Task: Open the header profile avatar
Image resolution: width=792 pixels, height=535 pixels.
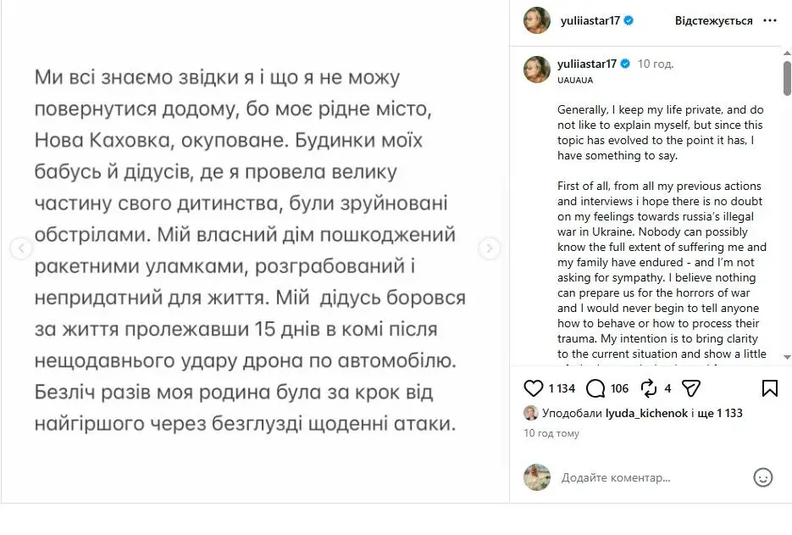Action: click(537, 20)
